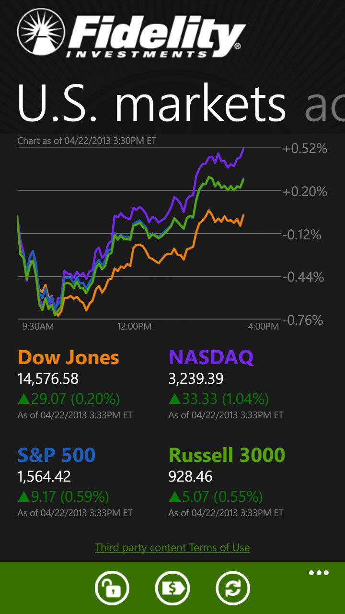Viewport: 345px width, 614px height.
Task: Switch to the partially visible next pivot tab
Action: pyautogui.click(x=325, y=105)
